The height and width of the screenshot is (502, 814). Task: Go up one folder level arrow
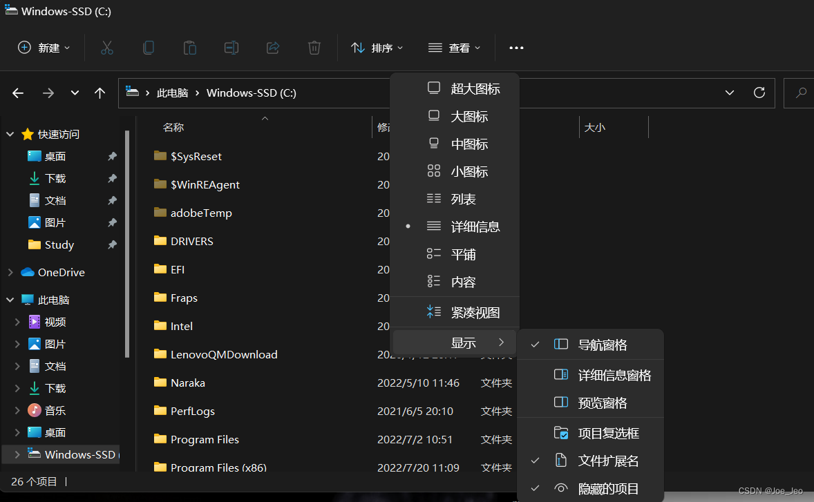pyautogui.click(x=100, y=93)
